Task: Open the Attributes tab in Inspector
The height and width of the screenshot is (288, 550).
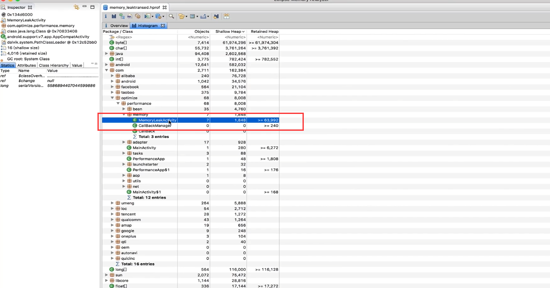Action: [26, 65]
